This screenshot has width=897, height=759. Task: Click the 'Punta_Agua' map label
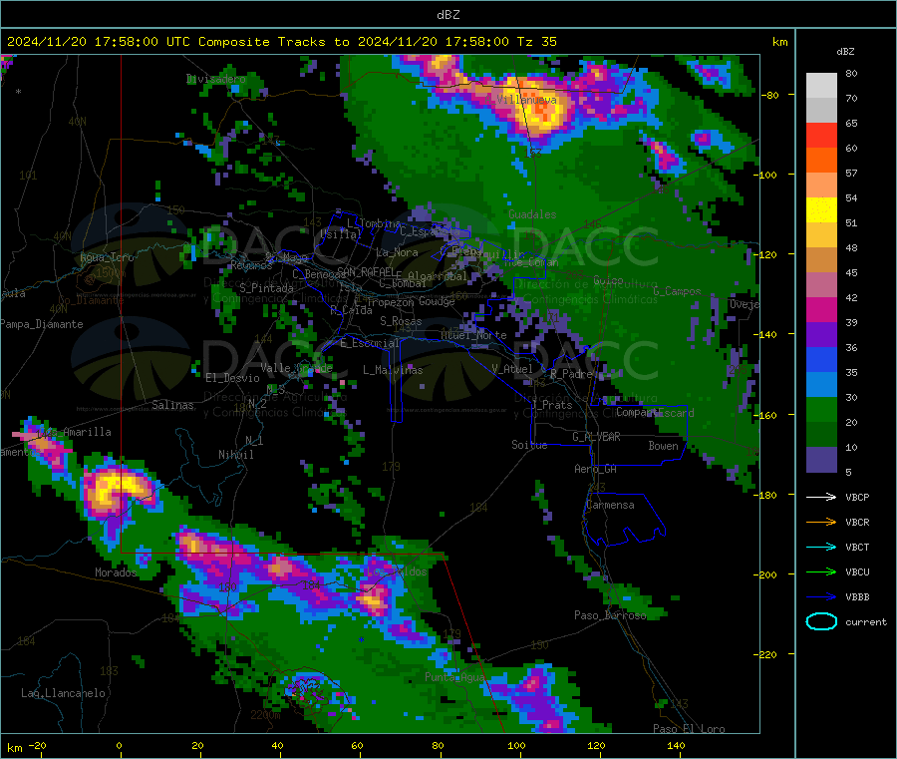454,677
